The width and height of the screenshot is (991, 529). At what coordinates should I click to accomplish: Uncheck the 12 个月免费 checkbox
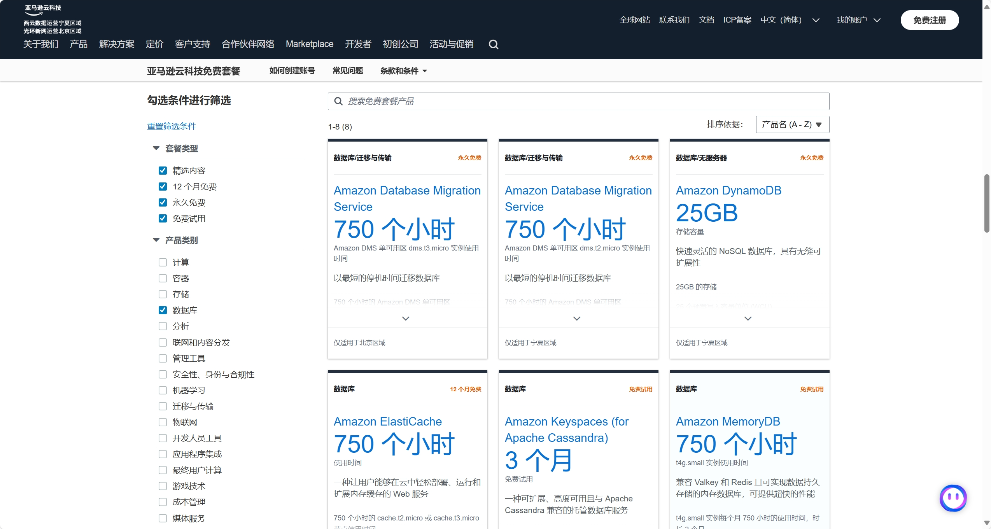pyautogui.click(x=163, y=186)
